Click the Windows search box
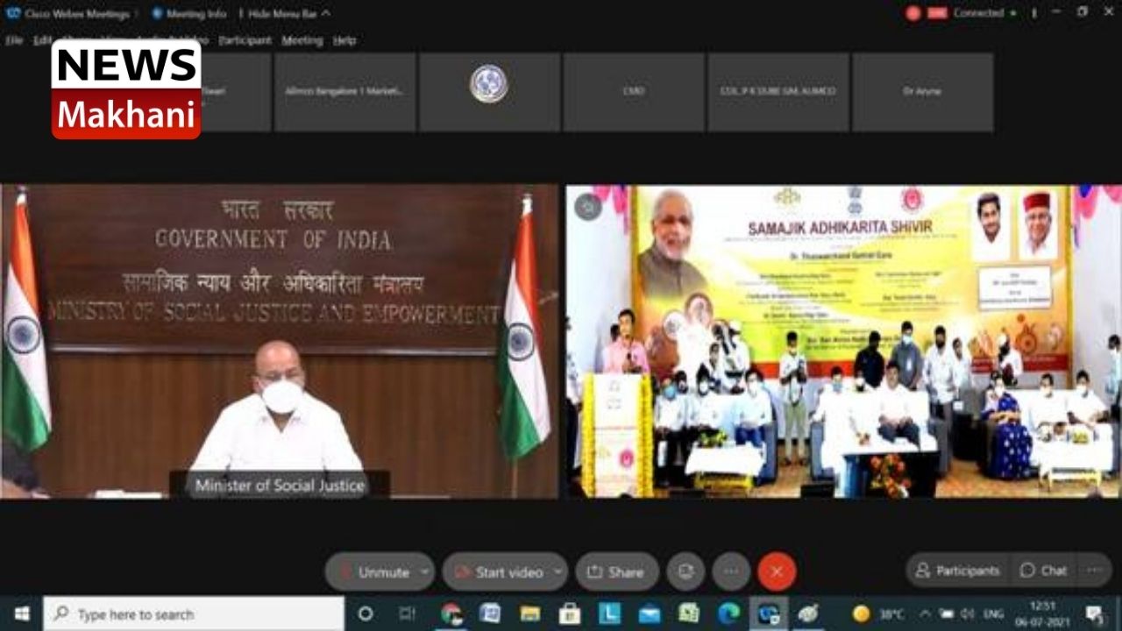Image resolution: width=1122 pixels, height=631 pixels. point(195,613)
